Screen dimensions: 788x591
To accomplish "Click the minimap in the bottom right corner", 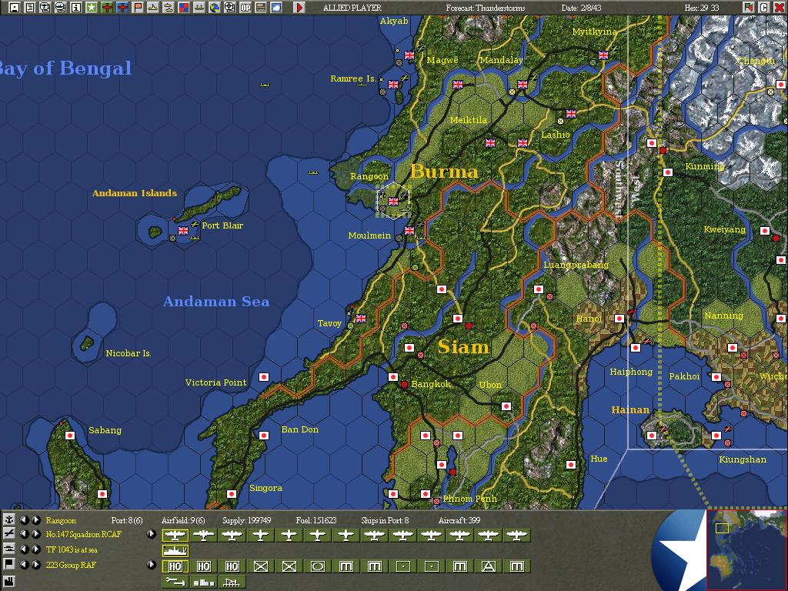I will [746, 549].
